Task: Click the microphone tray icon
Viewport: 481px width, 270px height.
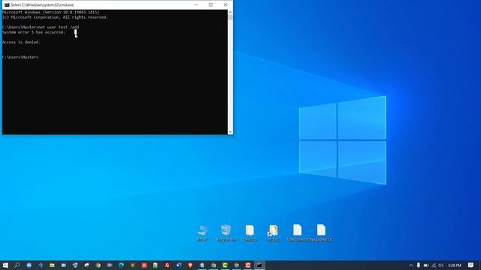Action: [418, 265]
